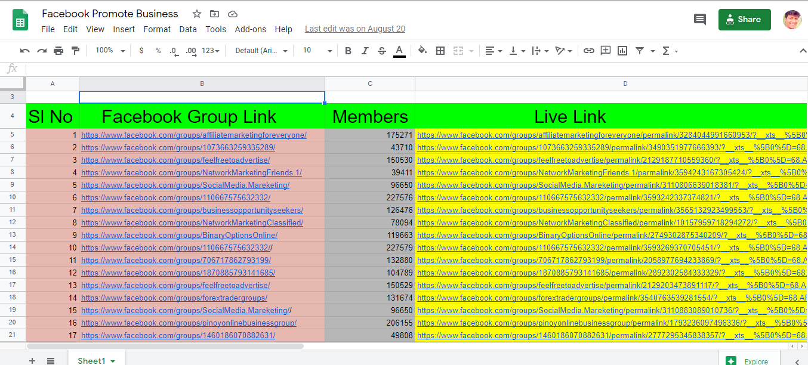Insert a chart
The image size is (808, 365).
point(622,51)
